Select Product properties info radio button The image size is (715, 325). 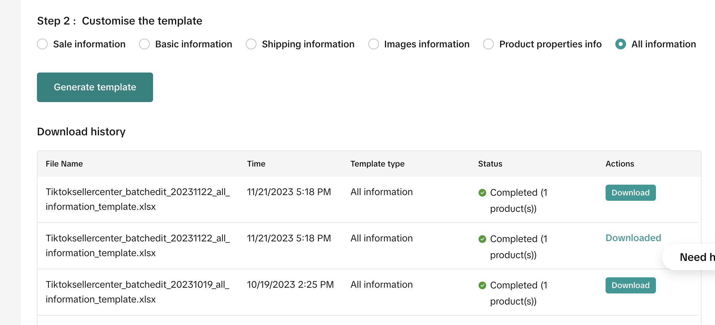click(488, 44)
